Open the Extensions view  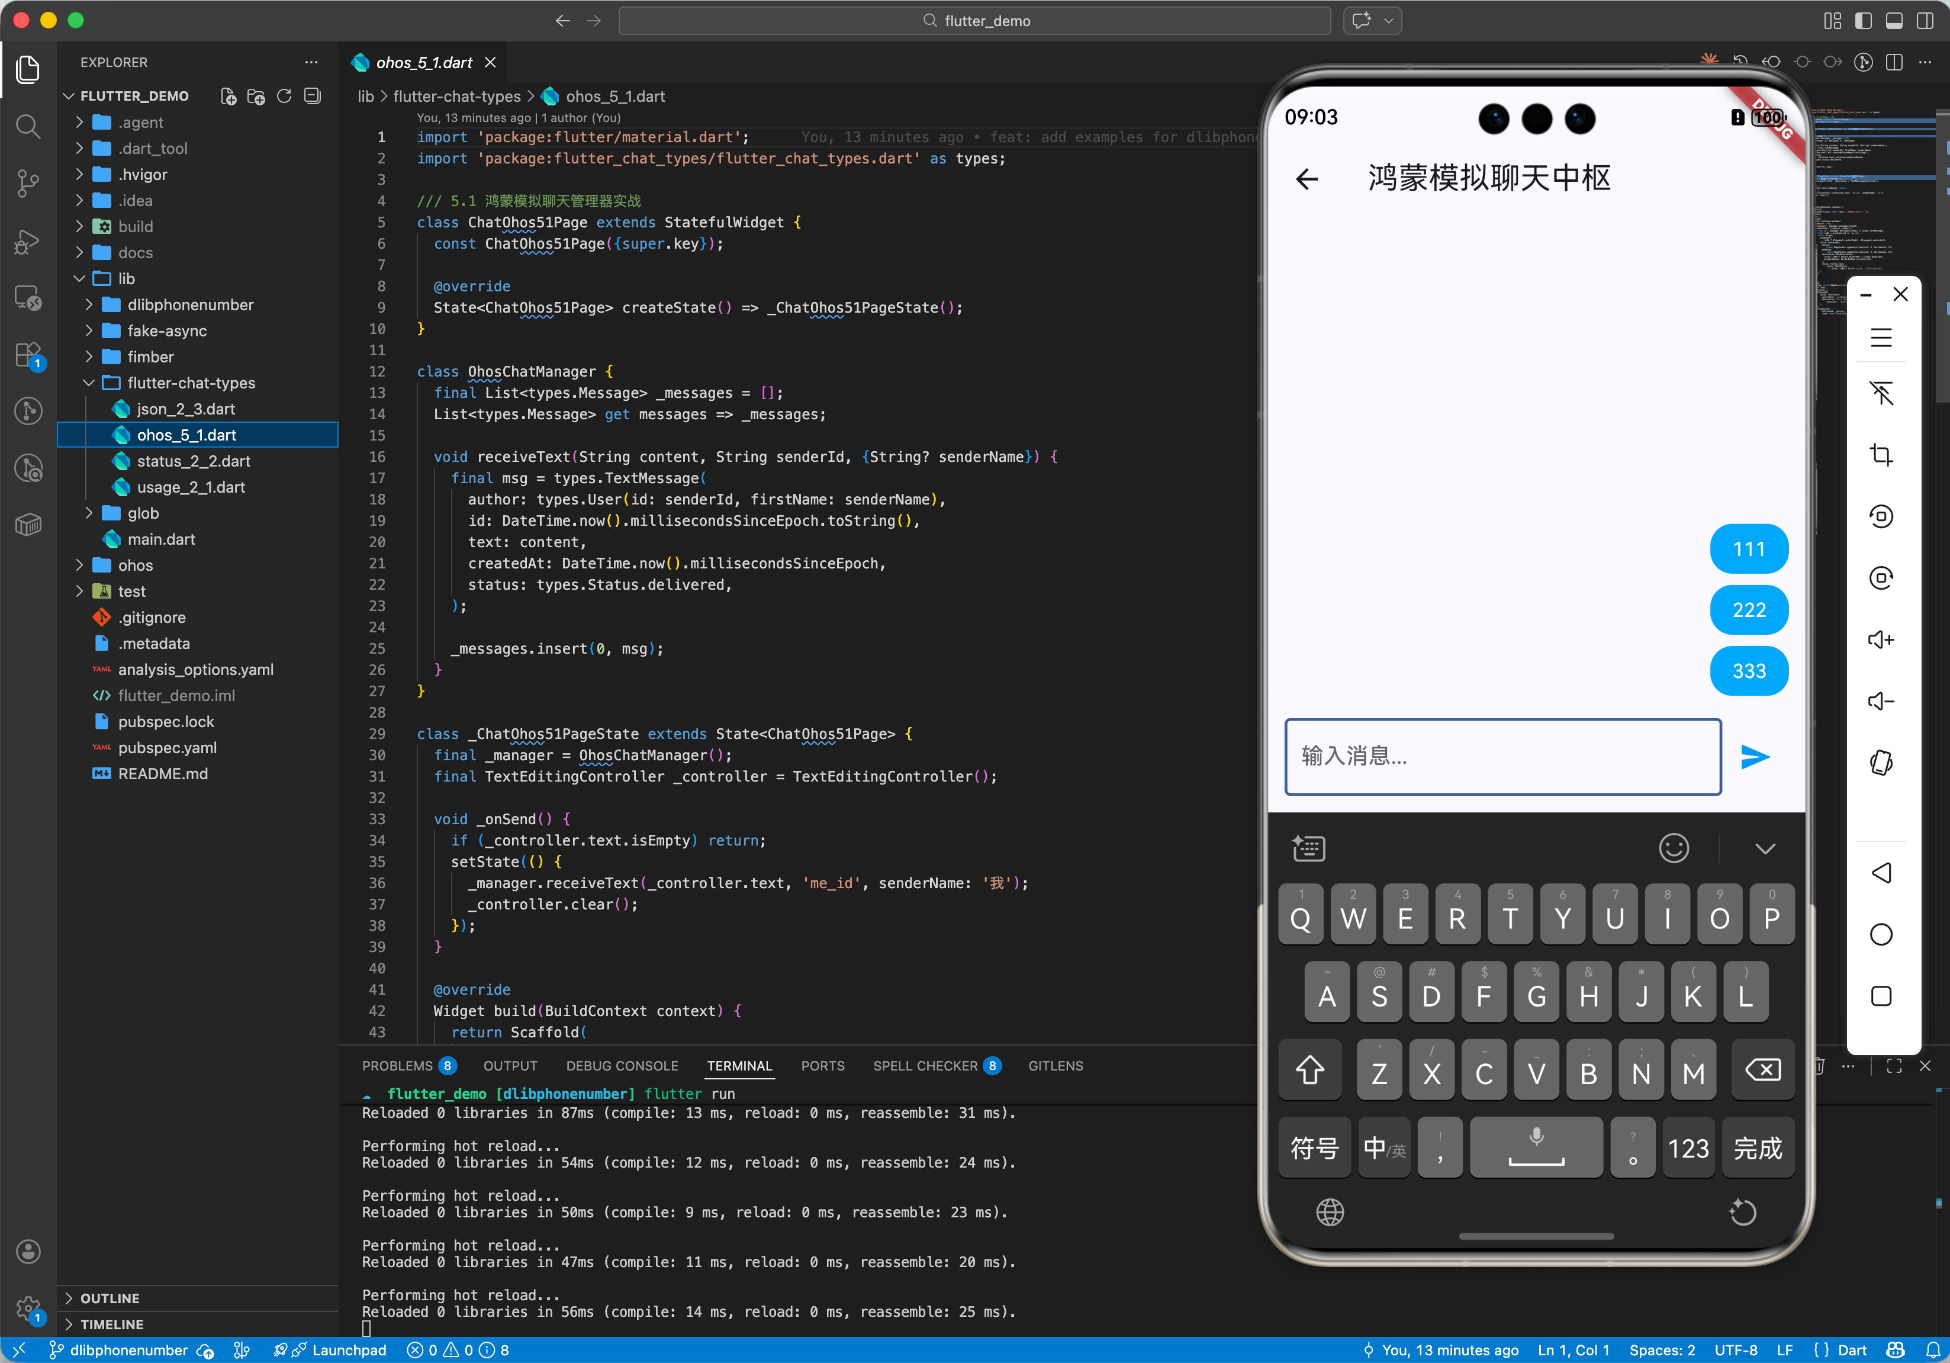pyautogui.click(x=28, y=354)
